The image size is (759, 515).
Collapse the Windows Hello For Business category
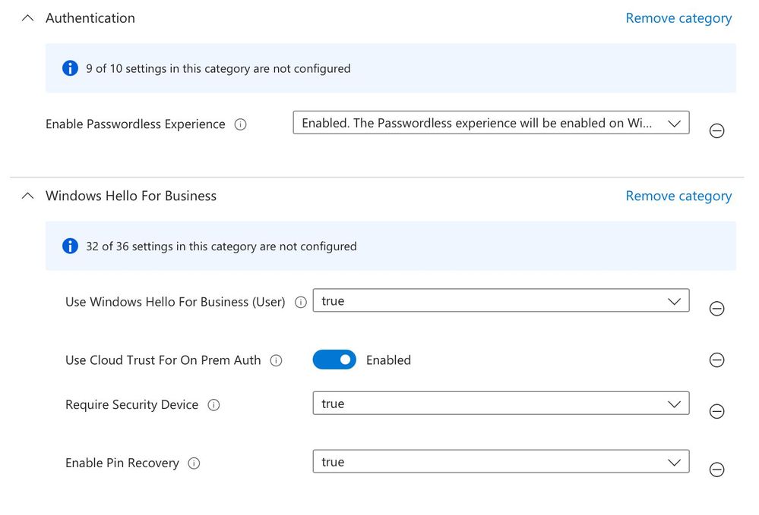[x=28, y=196]
